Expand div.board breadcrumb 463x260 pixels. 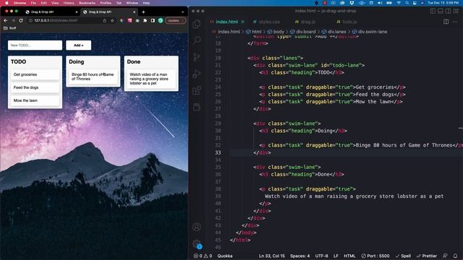tap(303, 32)
